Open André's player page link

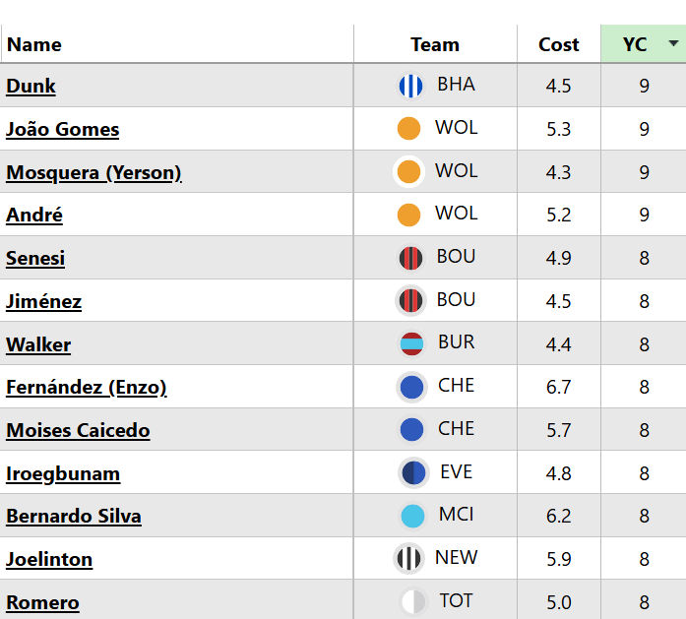(x=34, y=216)
